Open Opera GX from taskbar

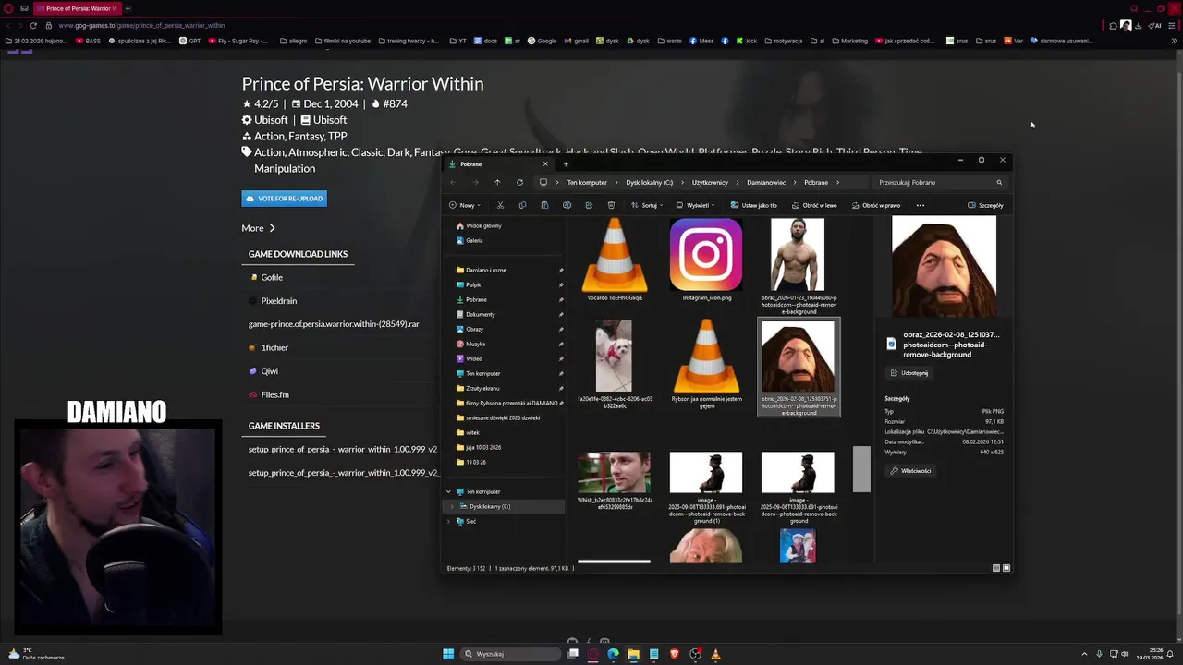coord(592,654)
